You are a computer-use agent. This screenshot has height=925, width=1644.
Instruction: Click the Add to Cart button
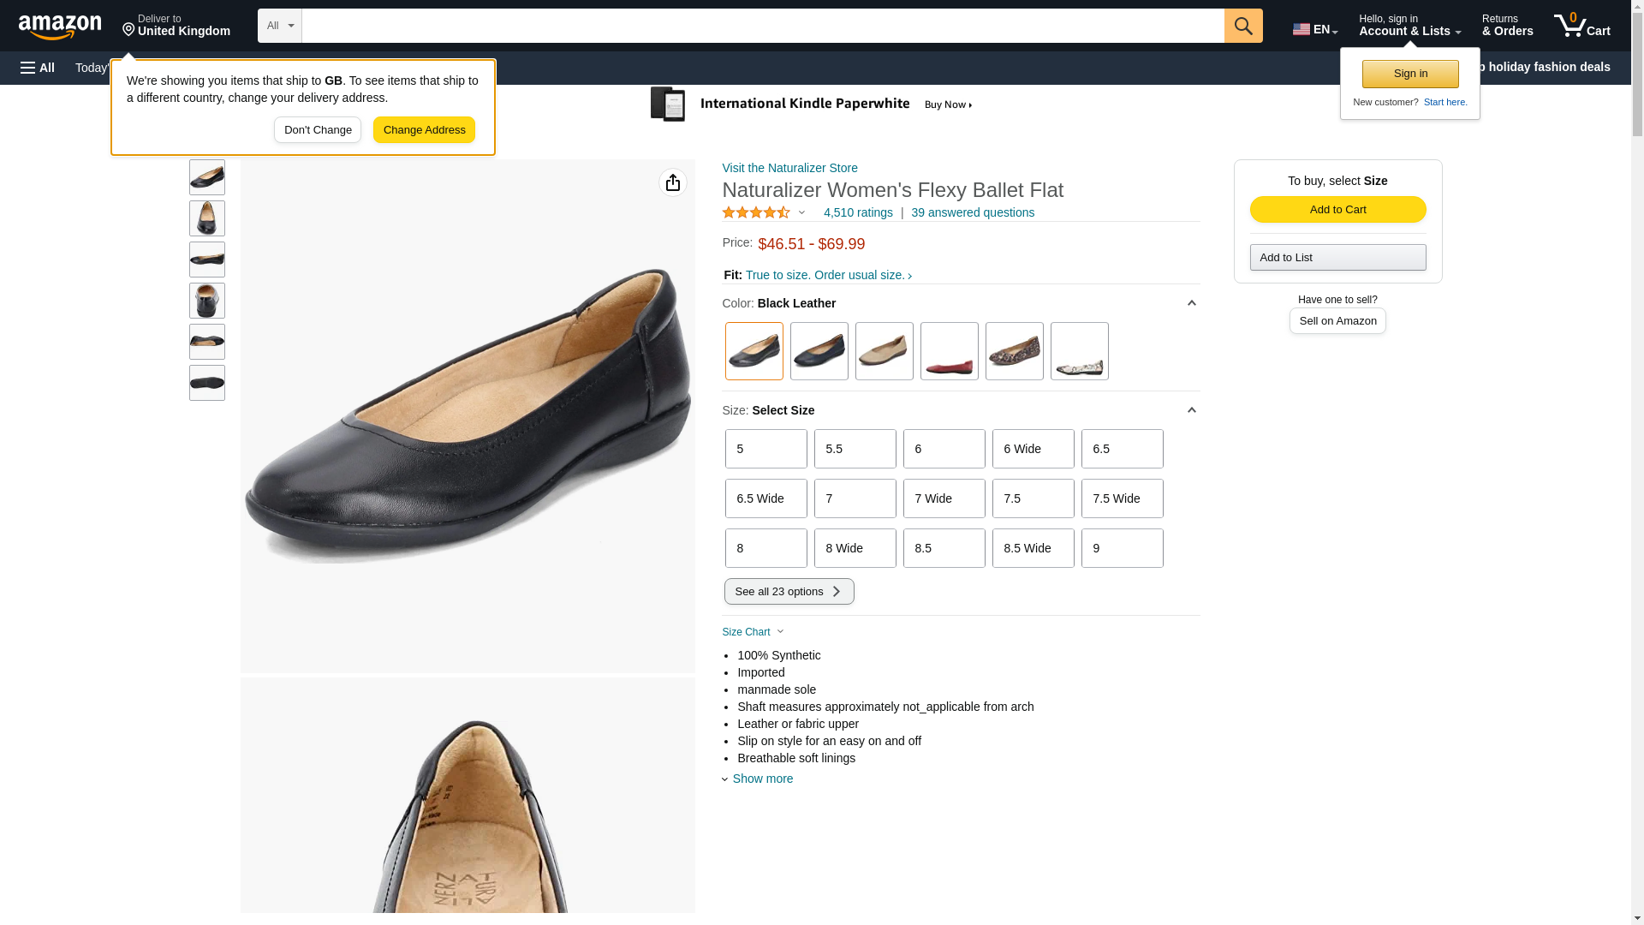(x=1338, y=210)
